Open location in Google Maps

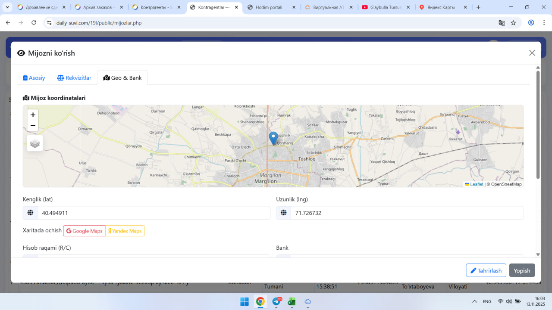click(85, 231)
